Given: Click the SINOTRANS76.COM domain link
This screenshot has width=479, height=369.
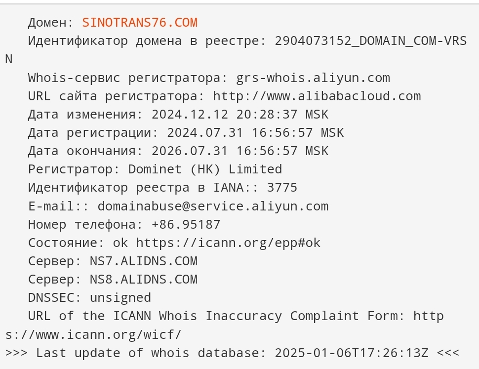Looking at the screenshot, I should pos(140,23).
